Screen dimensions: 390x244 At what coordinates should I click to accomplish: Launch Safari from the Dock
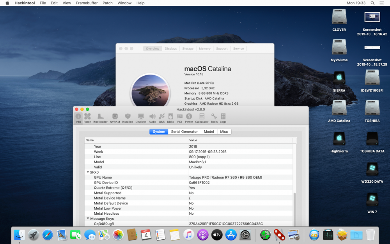48,235
